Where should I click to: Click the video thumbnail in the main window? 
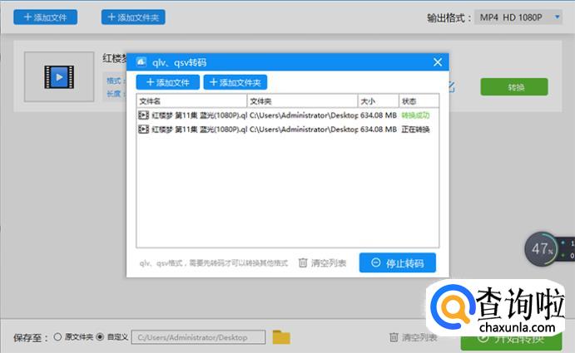59,76
